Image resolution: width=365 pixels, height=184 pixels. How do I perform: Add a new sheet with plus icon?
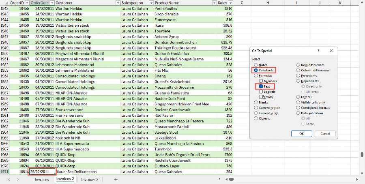click(116, 179)
